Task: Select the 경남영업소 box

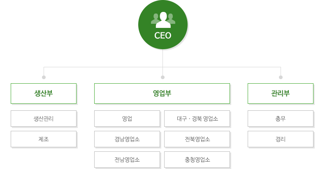Action: tap(127, 139)
